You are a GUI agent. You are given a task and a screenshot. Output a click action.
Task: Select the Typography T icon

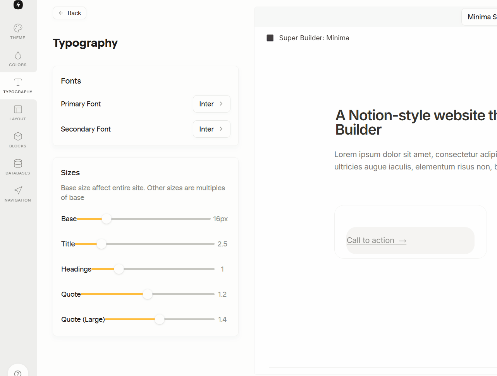point(18,82)
